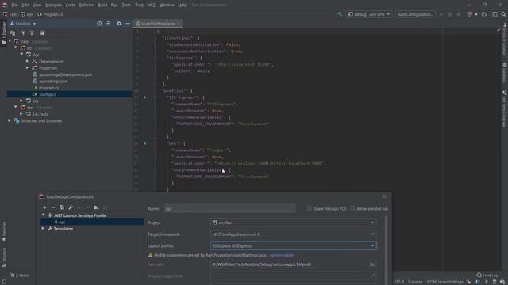Image resolution: width=508 pixels, height=285 pixels.
Task: Close the Run/Debug Configurations dialog
Action: 384,196
